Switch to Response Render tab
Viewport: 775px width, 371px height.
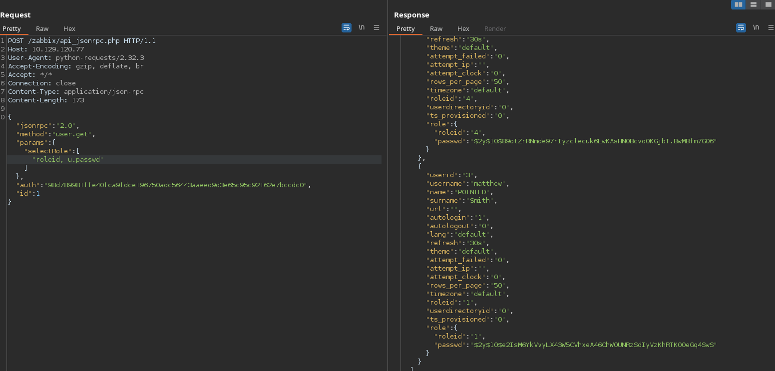click(x=495, y=28)
